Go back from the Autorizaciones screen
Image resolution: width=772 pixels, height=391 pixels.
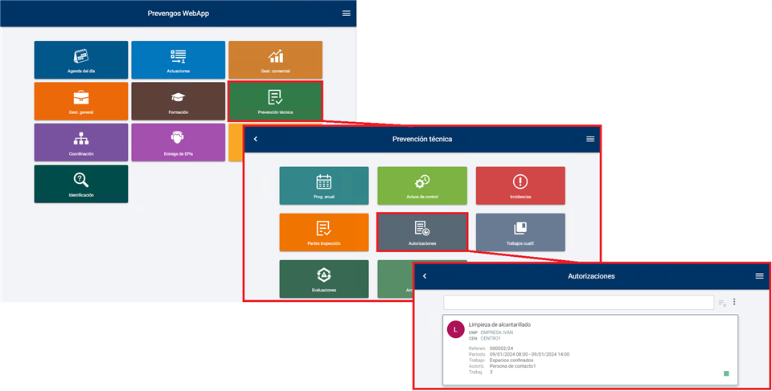(425, 276)
